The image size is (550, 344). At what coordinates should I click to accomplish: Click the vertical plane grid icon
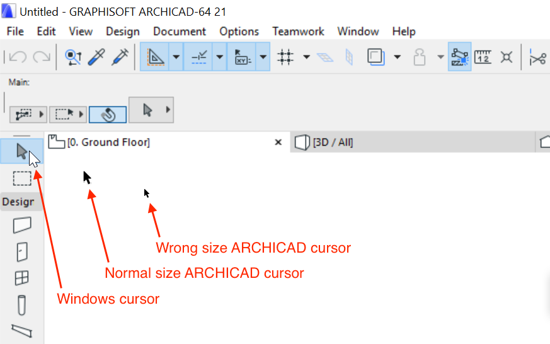click(x=349, y=57)
